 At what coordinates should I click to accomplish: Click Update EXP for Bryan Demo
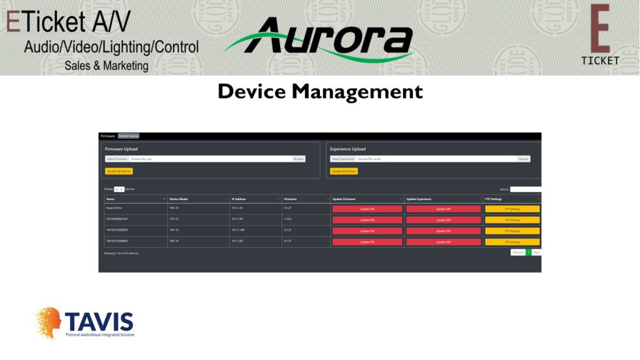[x=444, y=209]
